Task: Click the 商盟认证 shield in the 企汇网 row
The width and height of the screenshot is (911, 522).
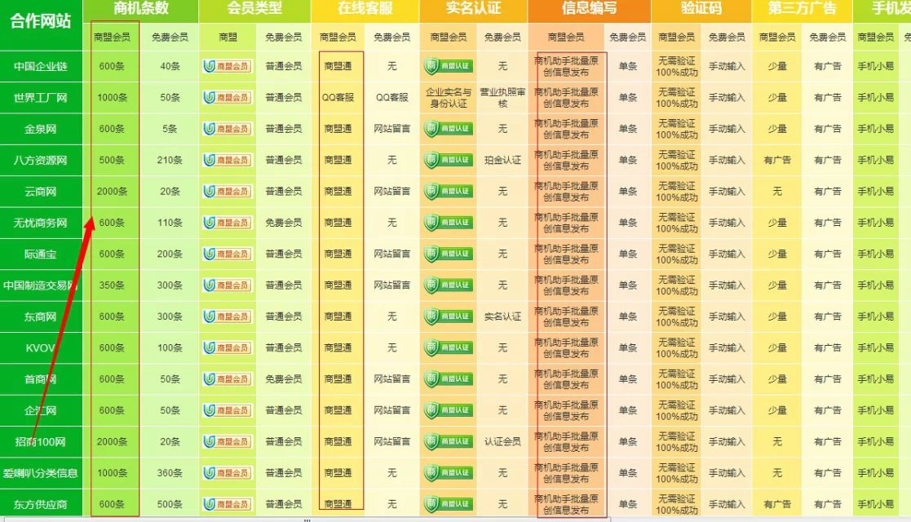Action: [448, 410]
